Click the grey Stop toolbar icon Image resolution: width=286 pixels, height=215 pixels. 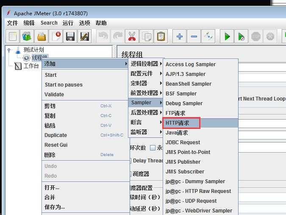[256, 36]
